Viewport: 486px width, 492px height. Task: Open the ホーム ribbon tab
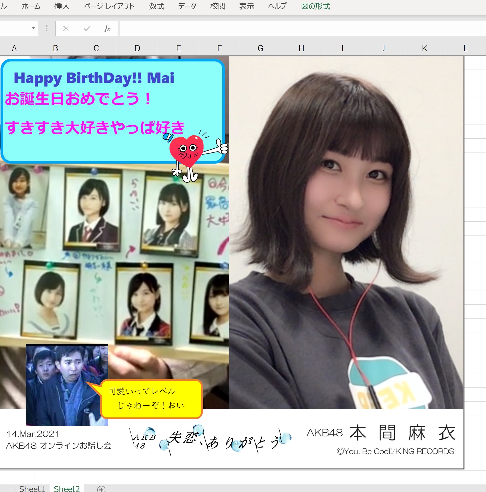(31, 6)
